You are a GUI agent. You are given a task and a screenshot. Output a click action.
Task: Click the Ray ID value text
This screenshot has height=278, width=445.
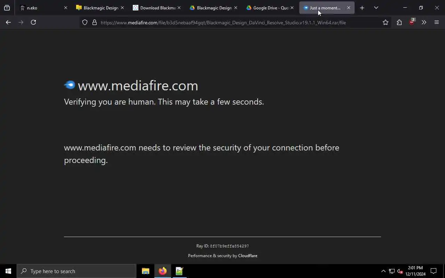[229, 246]
